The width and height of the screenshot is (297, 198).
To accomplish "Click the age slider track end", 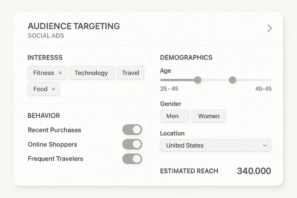I will click(270, 80).
